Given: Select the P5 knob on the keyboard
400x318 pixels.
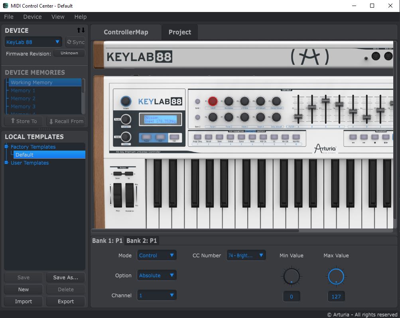Looking at the screenshot, I should [276, 101].
